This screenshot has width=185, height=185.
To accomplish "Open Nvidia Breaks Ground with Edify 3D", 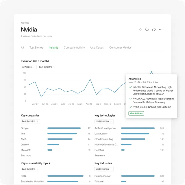I will pyautogui.click(x=151, y=107).
